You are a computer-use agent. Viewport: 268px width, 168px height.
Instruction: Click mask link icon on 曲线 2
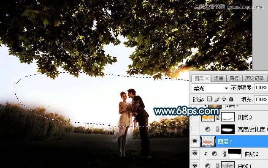[x=225, y=154]
